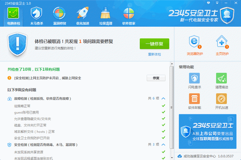The height and width of the screenshot is (160, 241).
Task: Open the 清理痕迹 trace cleaner tool
Action: 221,80
